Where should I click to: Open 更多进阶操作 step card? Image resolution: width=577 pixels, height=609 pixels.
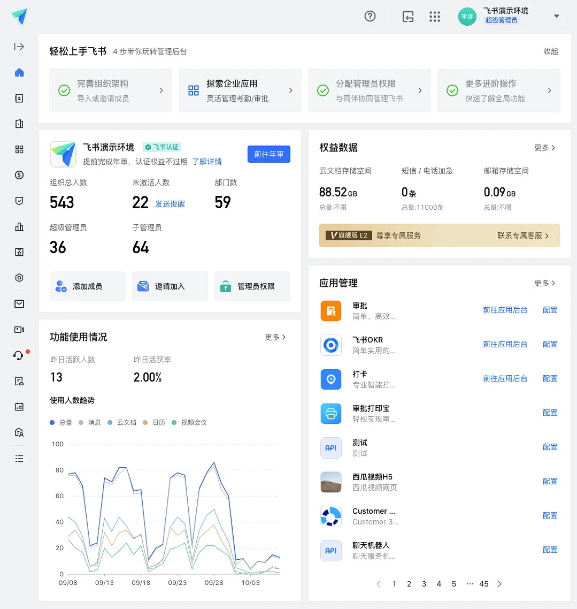tap(498, 90)
